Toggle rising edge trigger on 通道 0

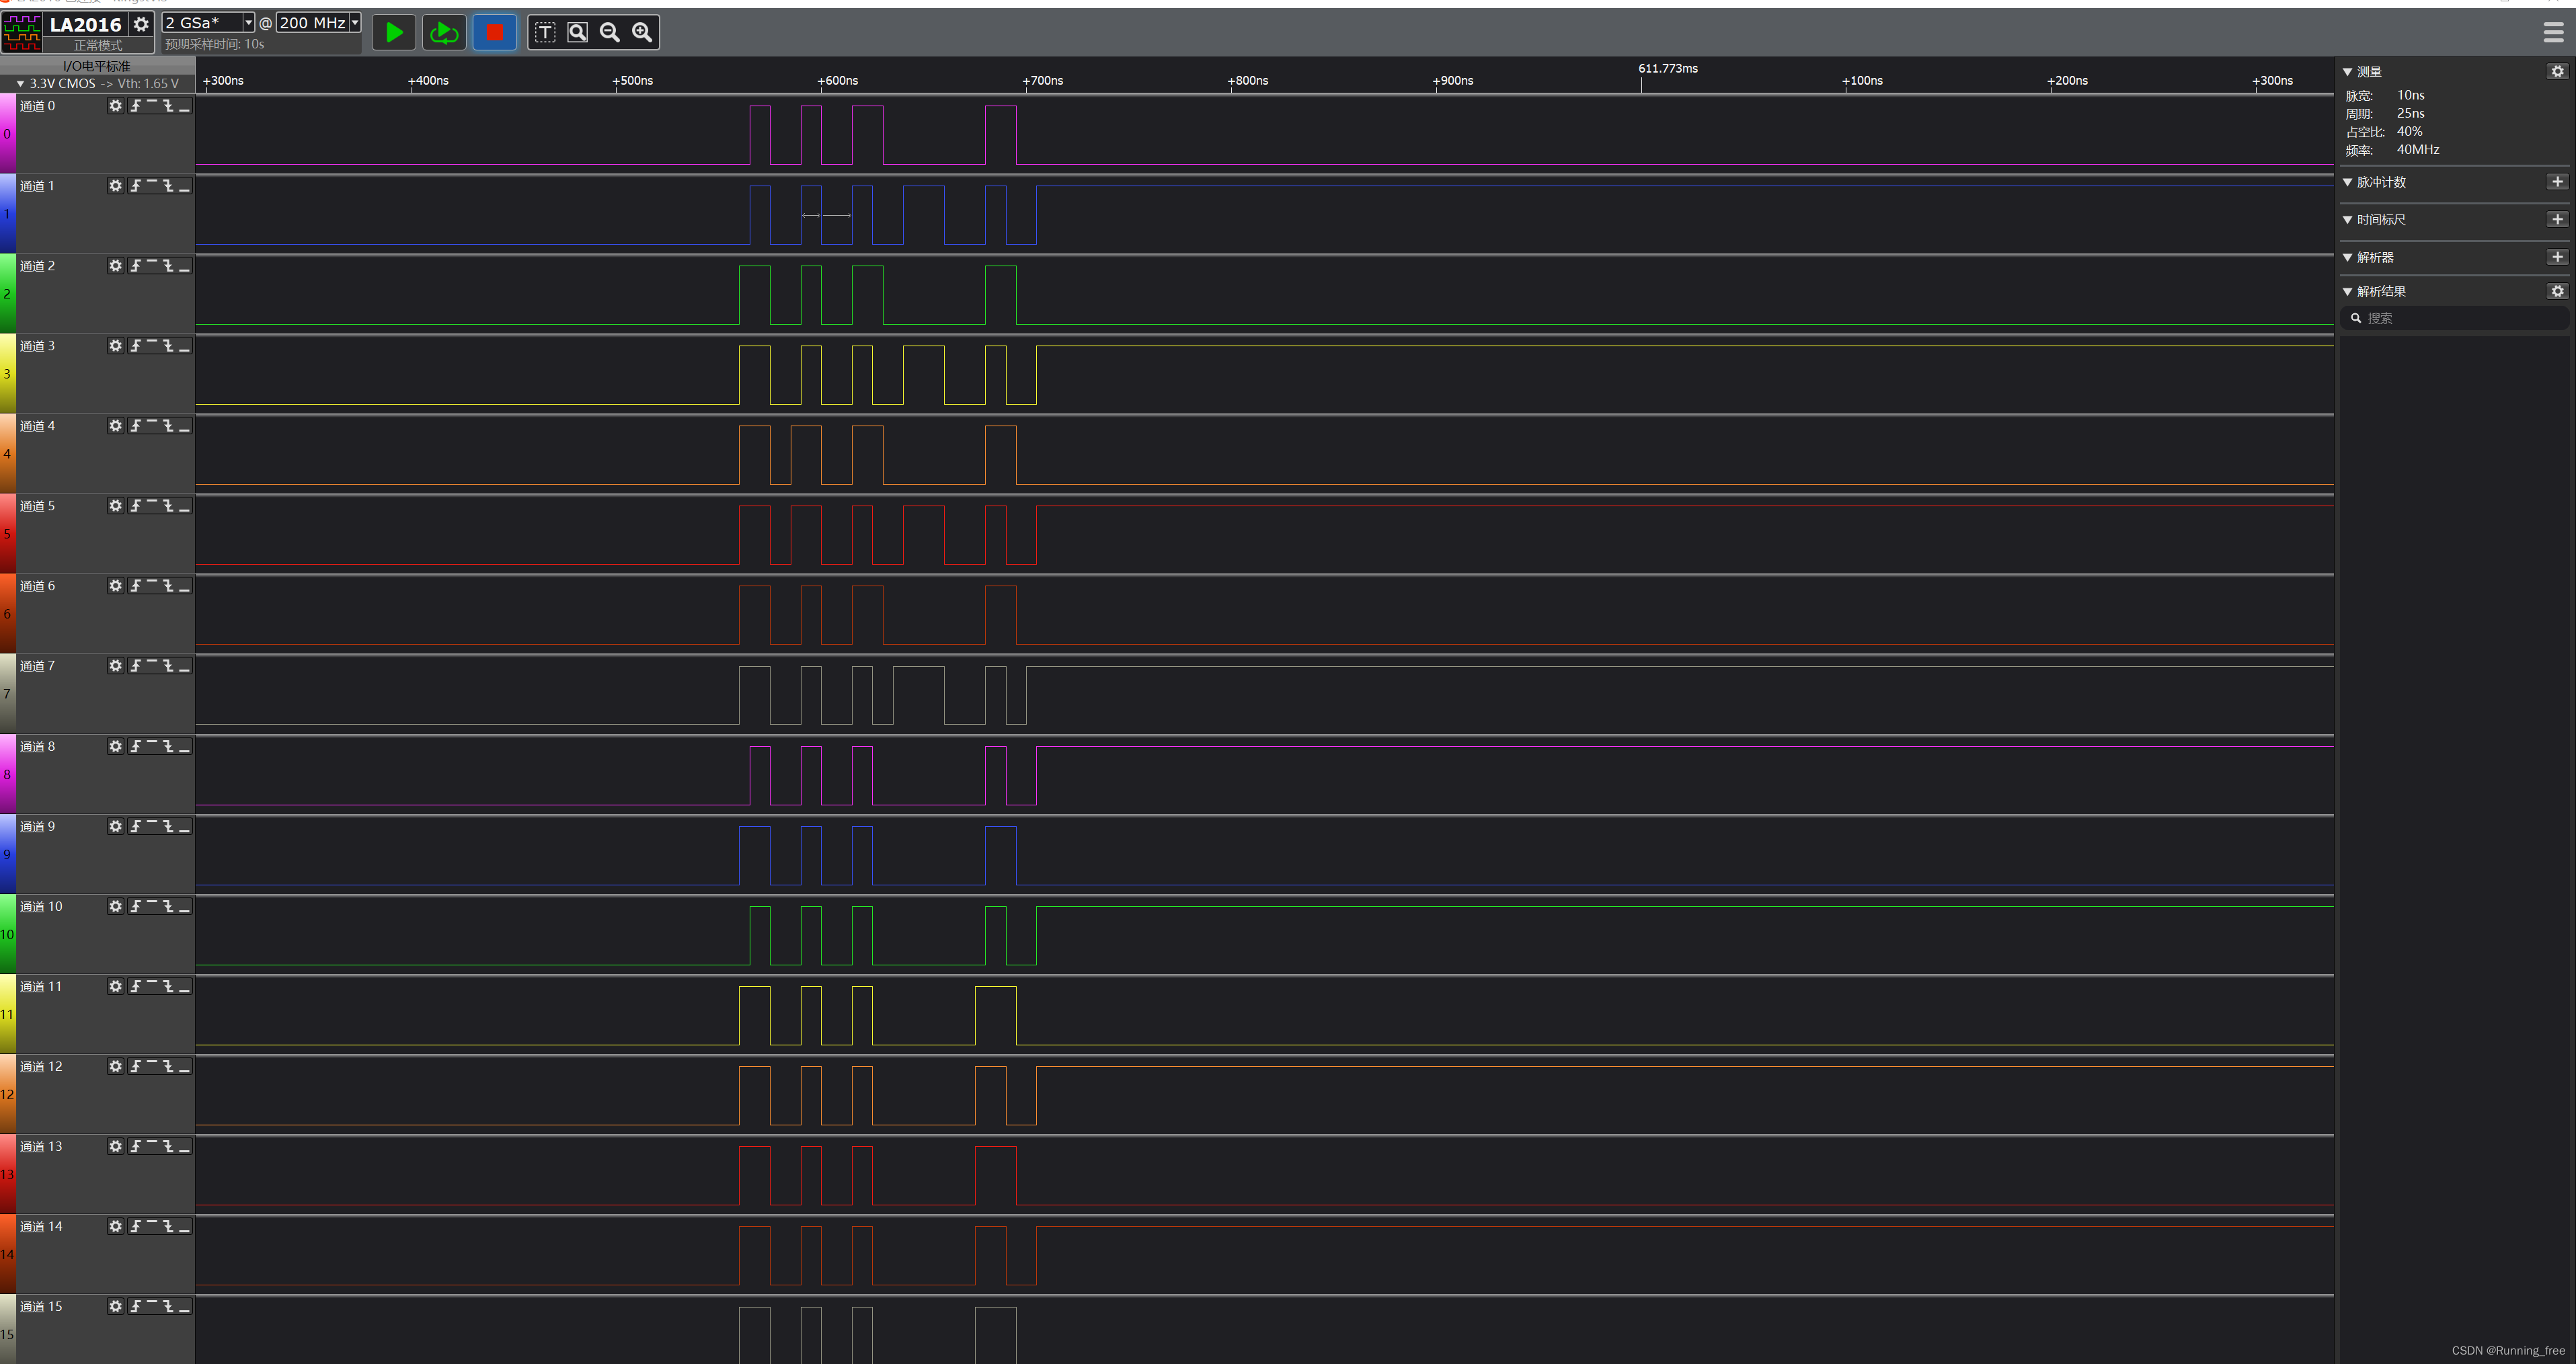click(x=136, y=106)
